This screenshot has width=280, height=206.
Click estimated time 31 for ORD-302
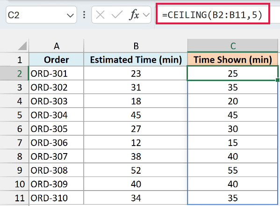coord(136,87)
